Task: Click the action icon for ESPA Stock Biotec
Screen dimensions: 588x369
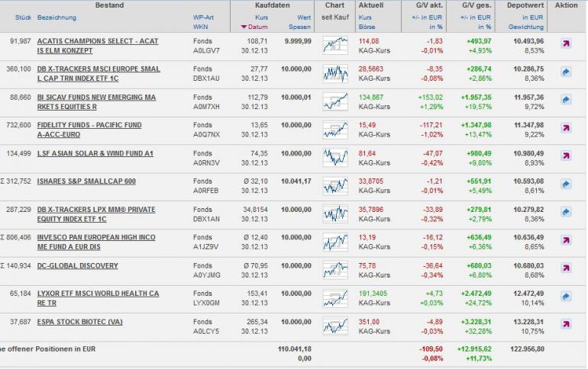Action: (566, 324)
